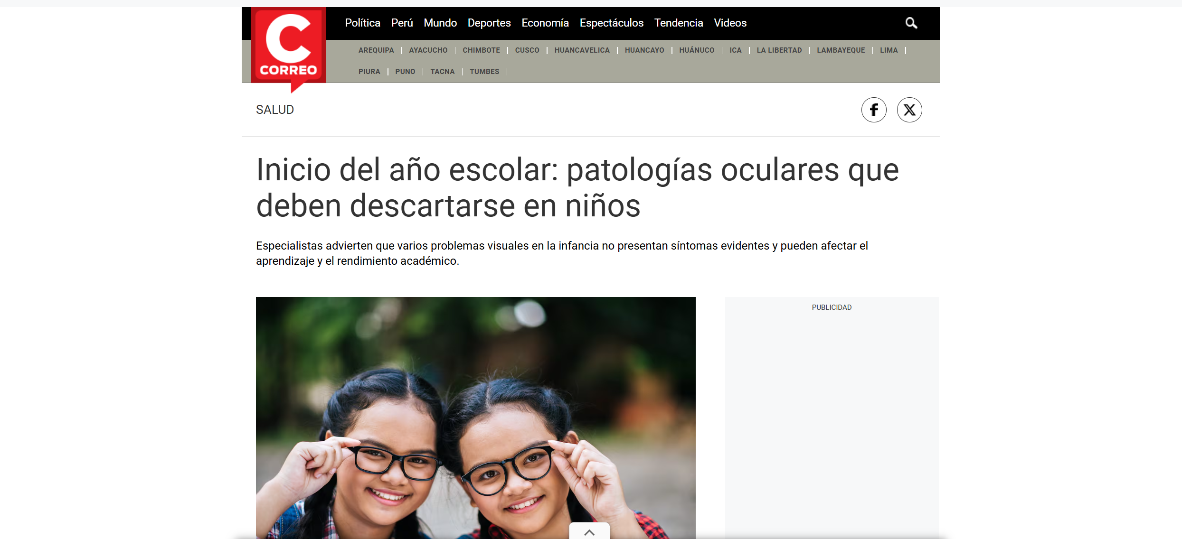The image size is (1182, 539).
Task: Open the Deportes section
Action: coord(489,23)
